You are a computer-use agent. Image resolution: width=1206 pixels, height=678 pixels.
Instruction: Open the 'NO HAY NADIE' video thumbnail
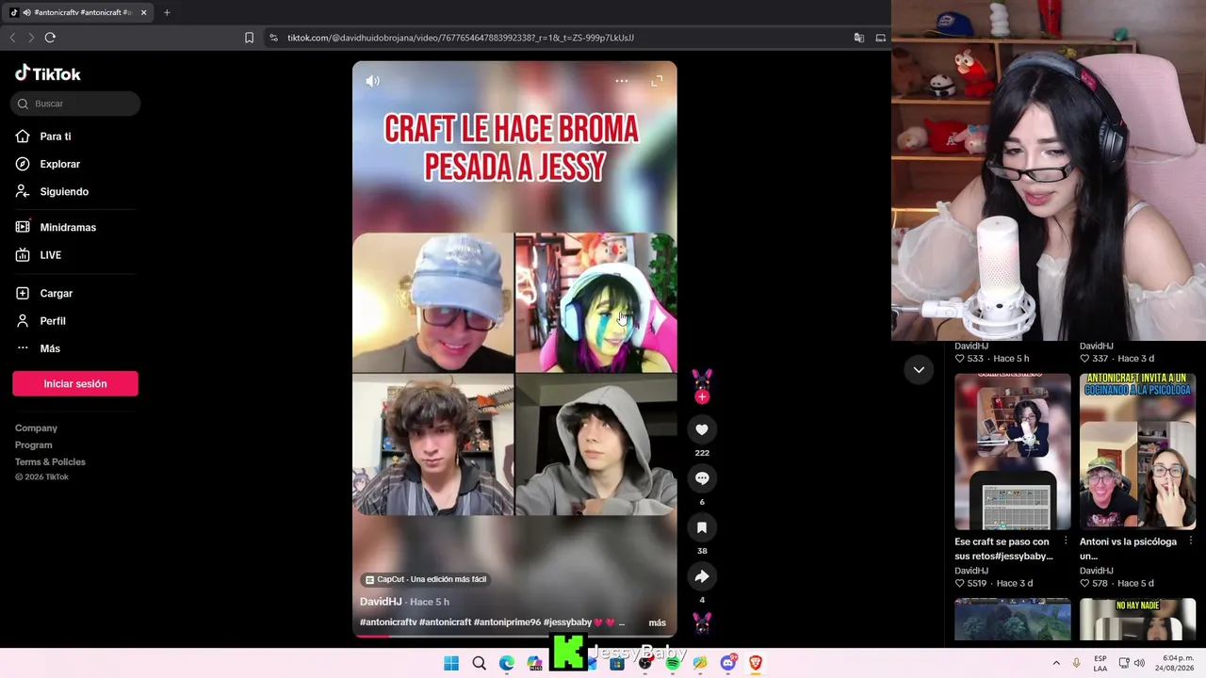pyautogui.click(x=1138, y=620)
